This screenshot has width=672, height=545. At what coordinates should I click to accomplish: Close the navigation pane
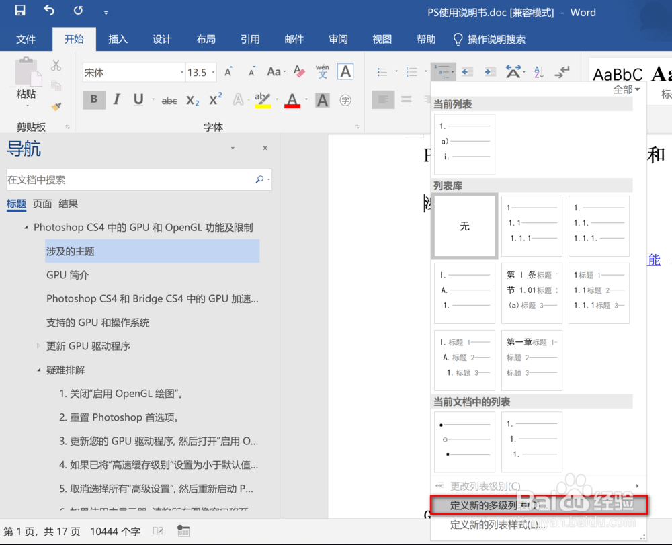[x=265, y=148]
